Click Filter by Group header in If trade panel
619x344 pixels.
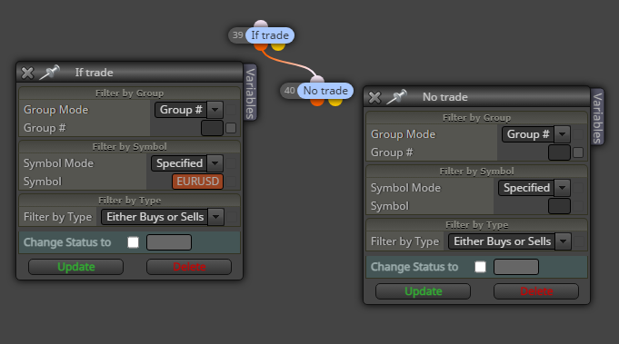[x=129, y=93]
